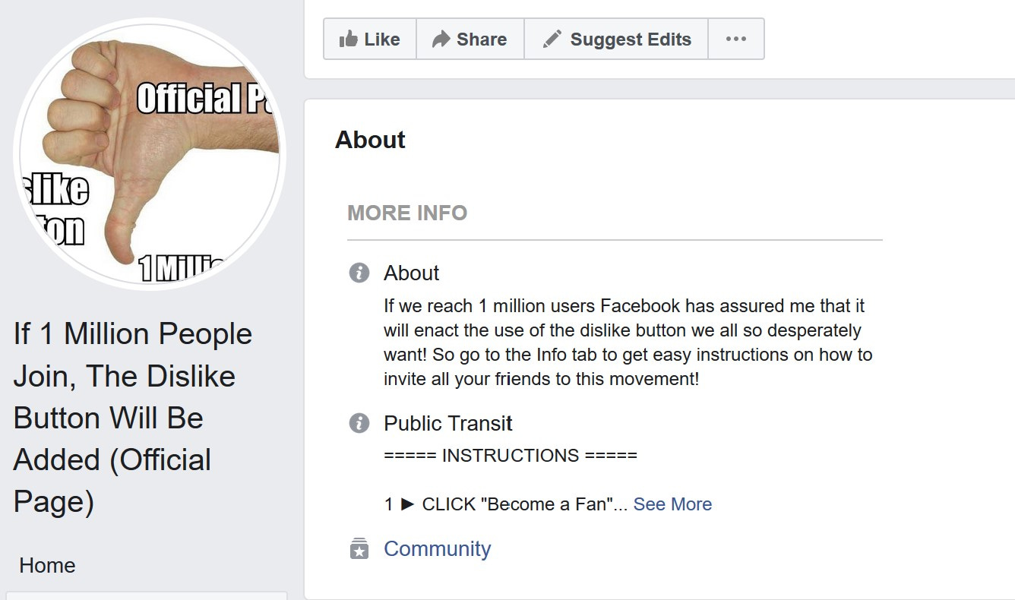Click the Community star badge icon
Screen dimensions: 1015x600
pos(359,548)
